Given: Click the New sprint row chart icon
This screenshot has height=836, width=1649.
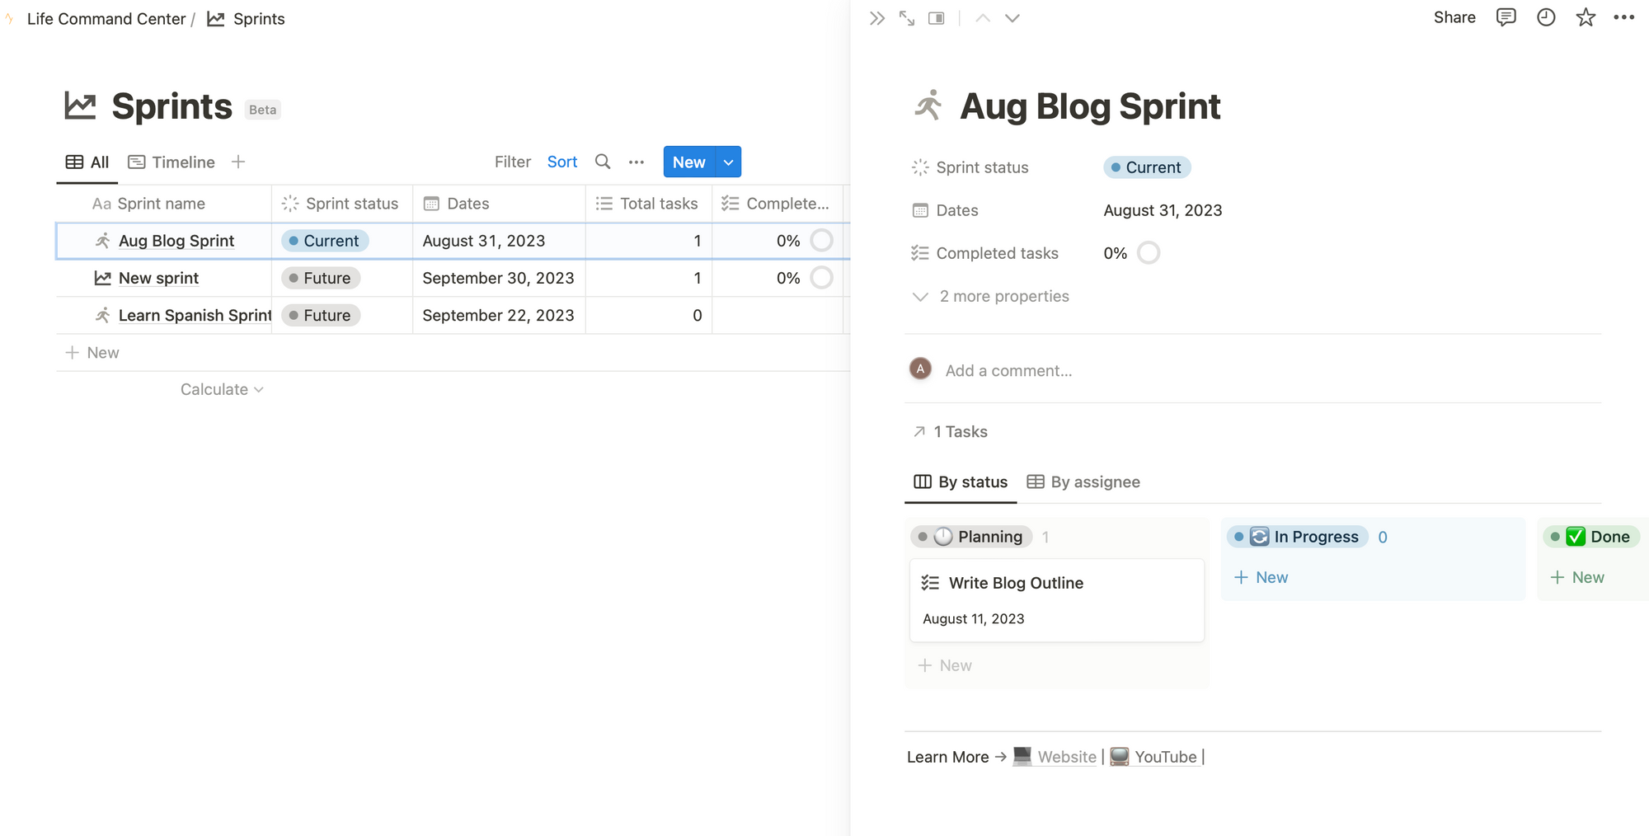Looking at the screenshot, I should coord(102,278).
